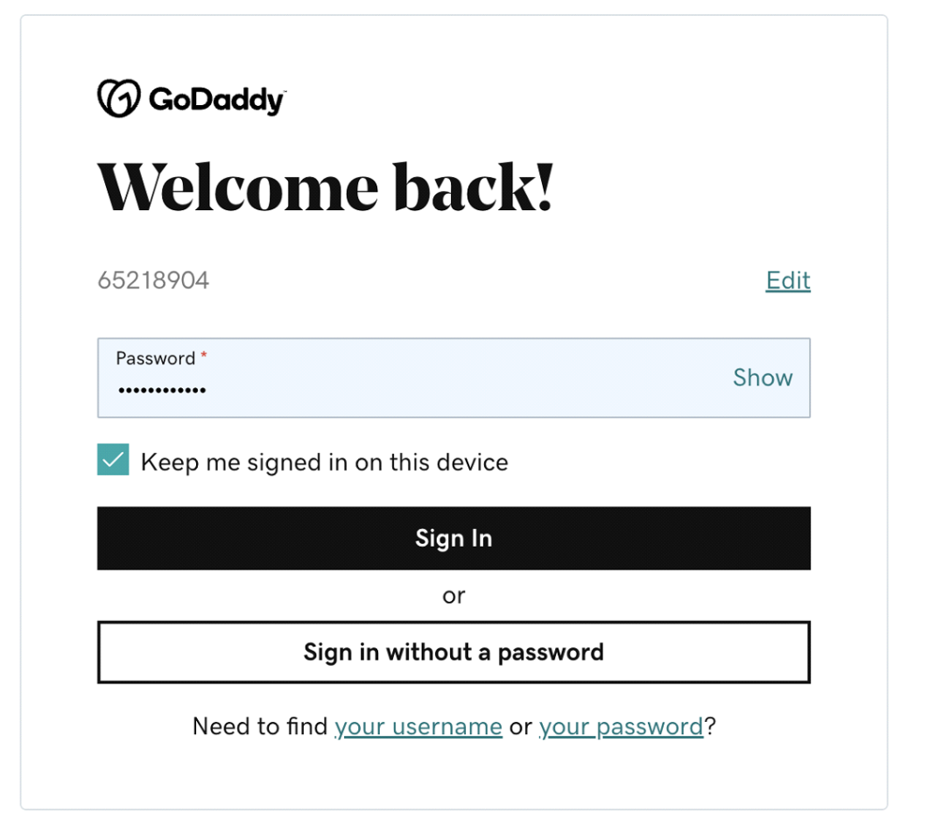The image size is (935, 827).
Task: Reveal the masked password with Show
Action: pyautogui.click(x=762, y=378)
